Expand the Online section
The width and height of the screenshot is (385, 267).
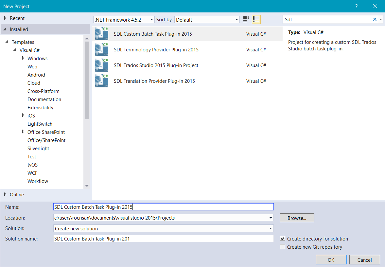5,194
